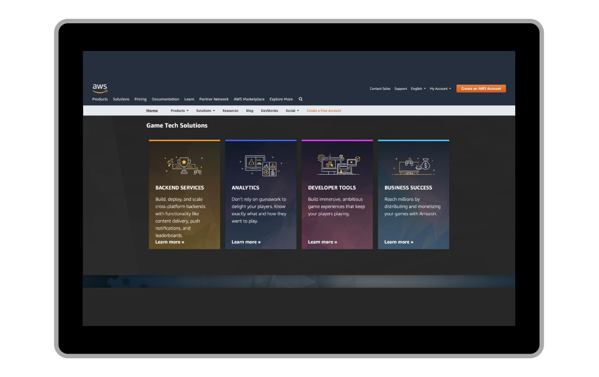Open the Learn menu item
The height and width of the screenshot is (377, 599).
189,99
